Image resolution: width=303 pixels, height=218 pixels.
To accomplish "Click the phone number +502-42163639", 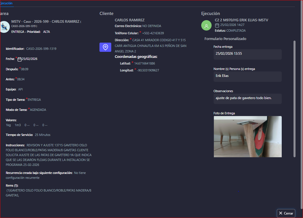I will (x=153, y=33).
